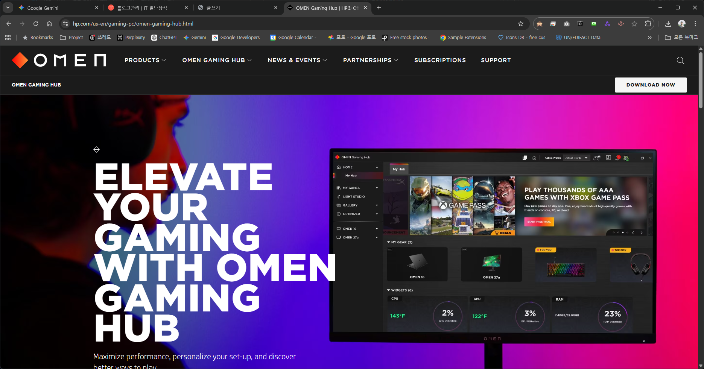Close the Google Gemini tab
The image size is (704, 369).
(97, 8)
